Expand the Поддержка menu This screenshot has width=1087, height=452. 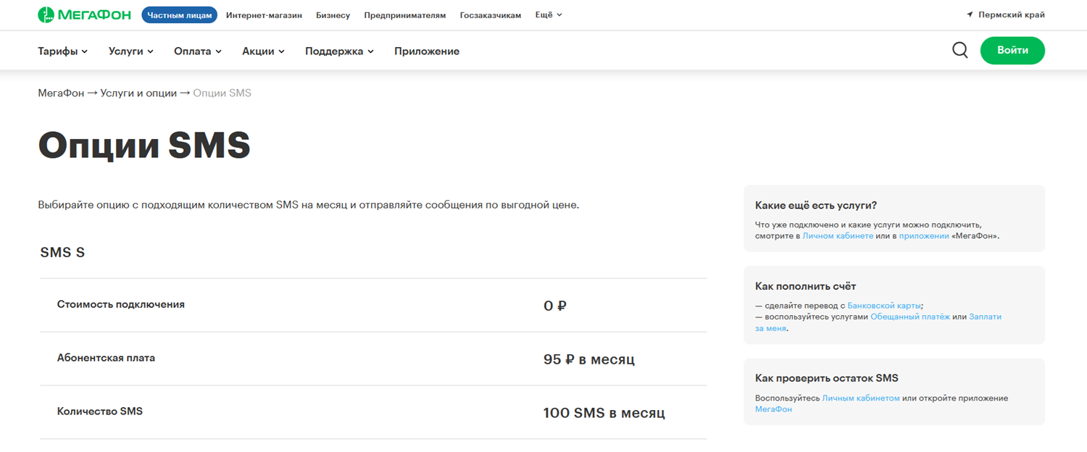point(340,51)
